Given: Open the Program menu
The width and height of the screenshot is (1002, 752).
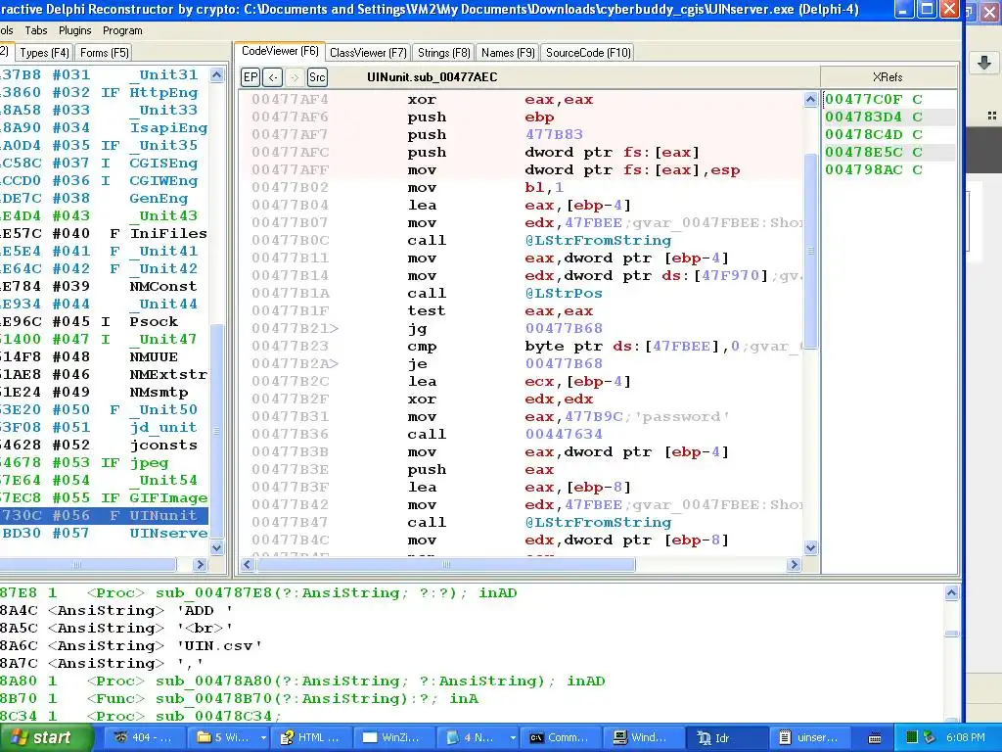Looking at the screenshot, I should (122, 30).
